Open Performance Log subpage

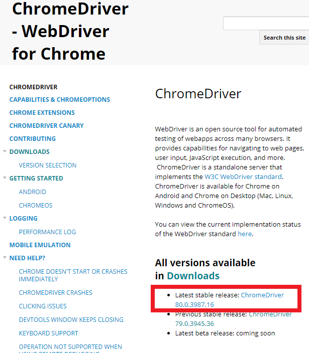(x=47, y=232)
